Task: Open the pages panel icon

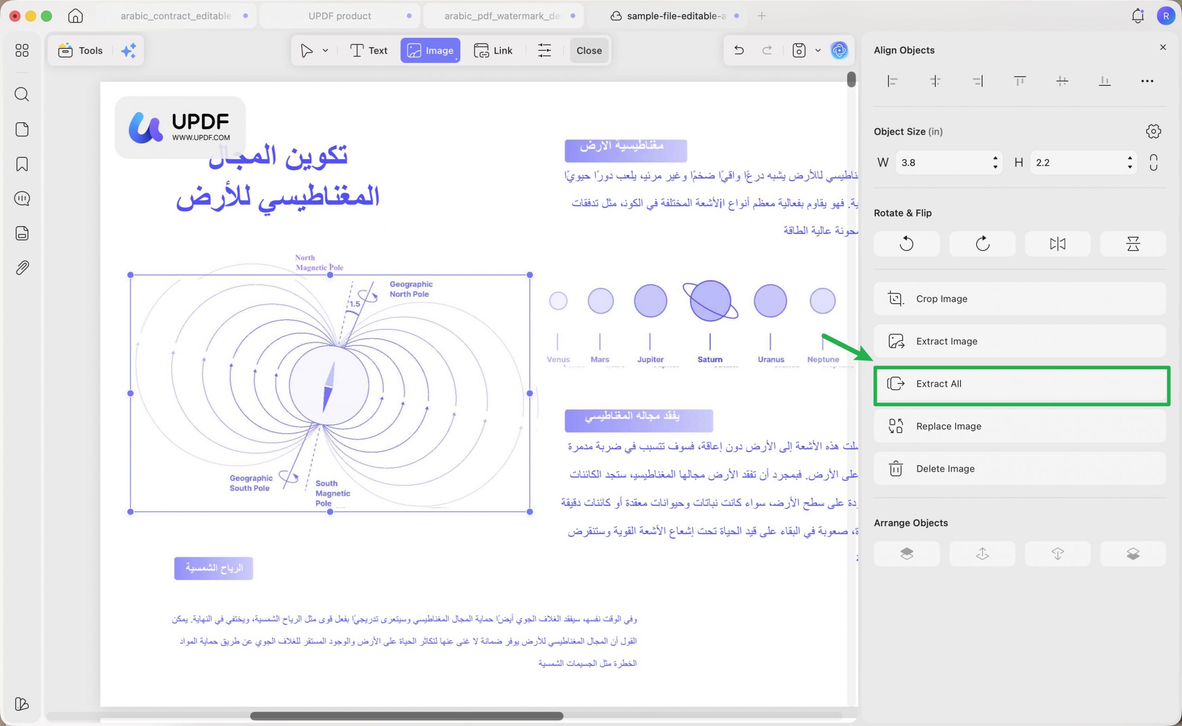Action: [x=22, y=129]
